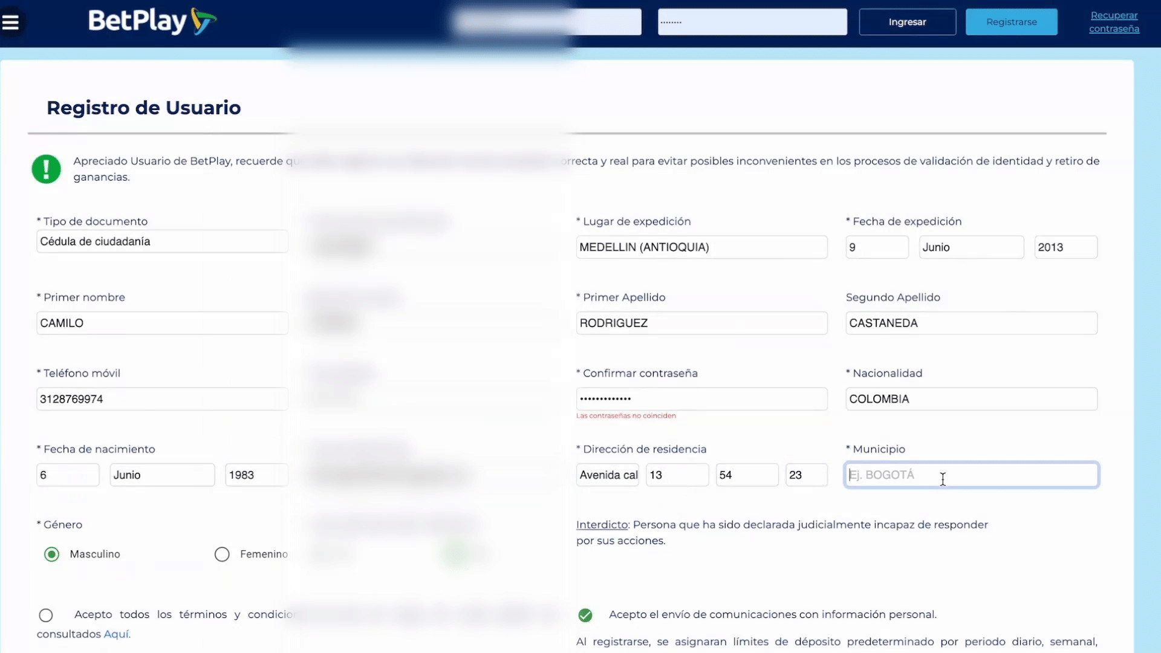Click the header password field

point(752,22)
